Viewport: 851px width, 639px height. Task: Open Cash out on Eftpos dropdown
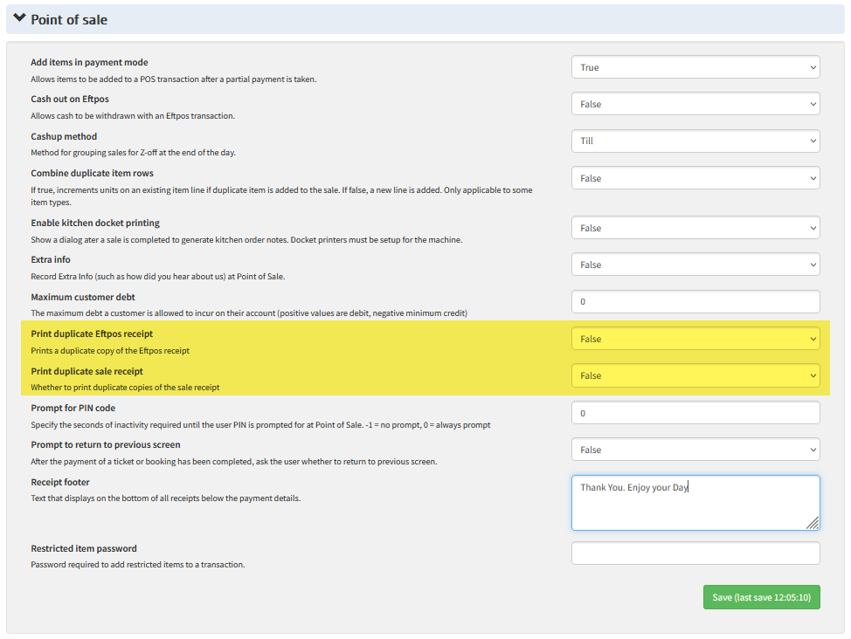click(x=695, y=104)
